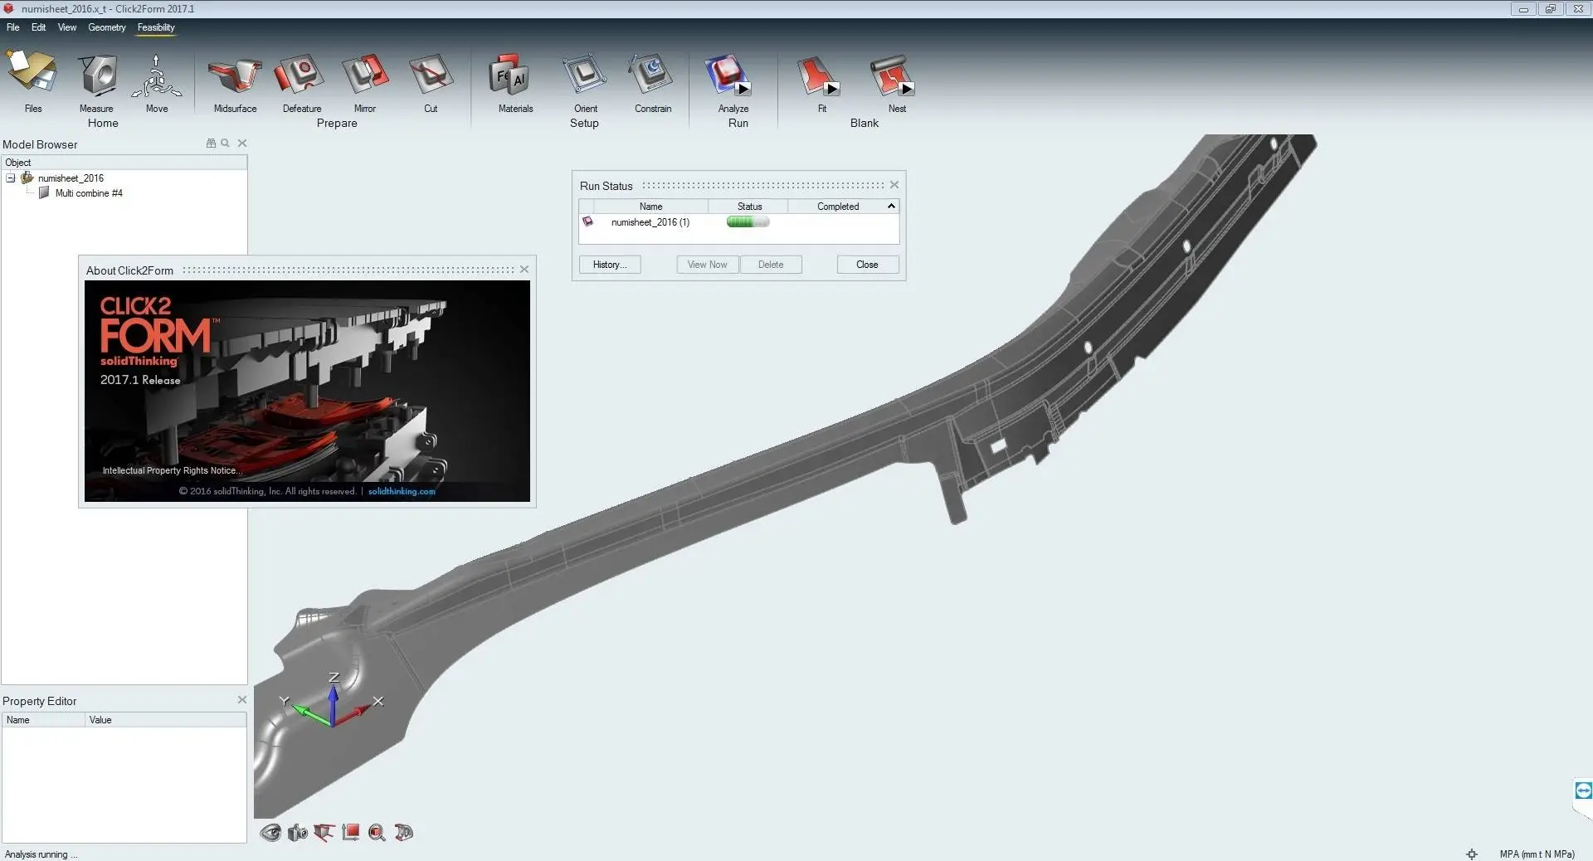Select the Nest blank icon
This screenshot has height=861, width=1593.
(x=891, y=75)
